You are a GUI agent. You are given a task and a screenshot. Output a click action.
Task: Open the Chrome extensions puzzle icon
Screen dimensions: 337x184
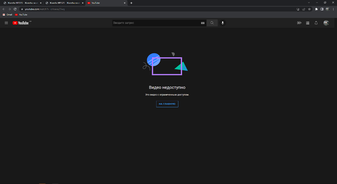(316, 9)
